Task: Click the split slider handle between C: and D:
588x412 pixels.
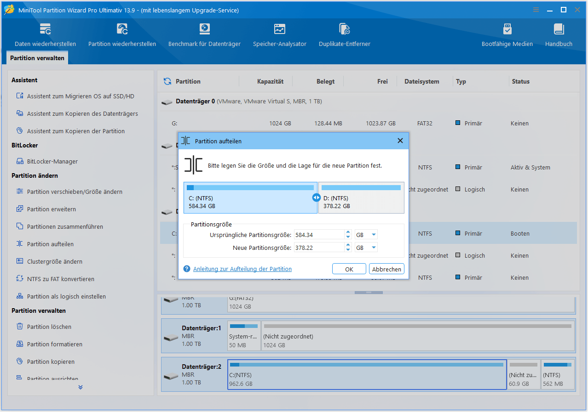Action: click(316, 198)
